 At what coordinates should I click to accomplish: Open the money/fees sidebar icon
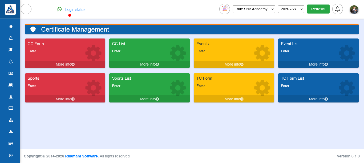[11, 73]
